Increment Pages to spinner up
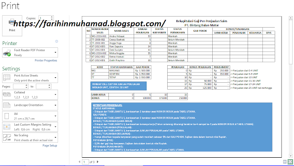This screenshot has width=294, height=166. pos(49,85)
